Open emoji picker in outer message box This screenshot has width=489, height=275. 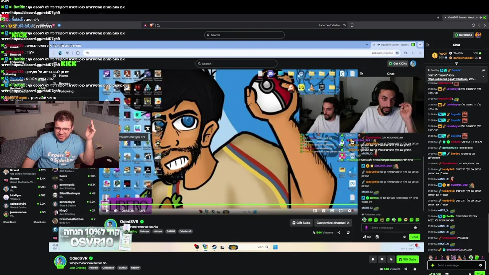click(x=481, y=265)
